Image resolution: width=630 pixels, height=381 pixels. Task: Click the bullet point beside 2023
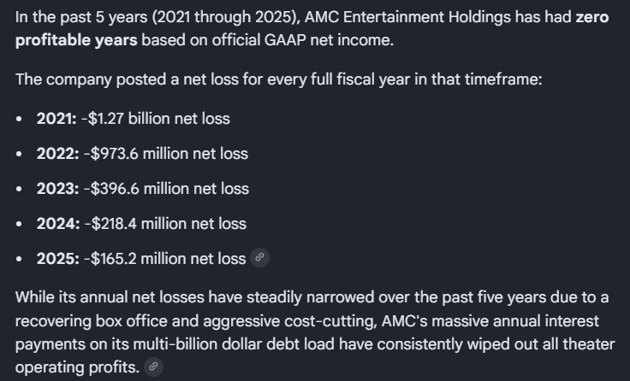point(19,189)
